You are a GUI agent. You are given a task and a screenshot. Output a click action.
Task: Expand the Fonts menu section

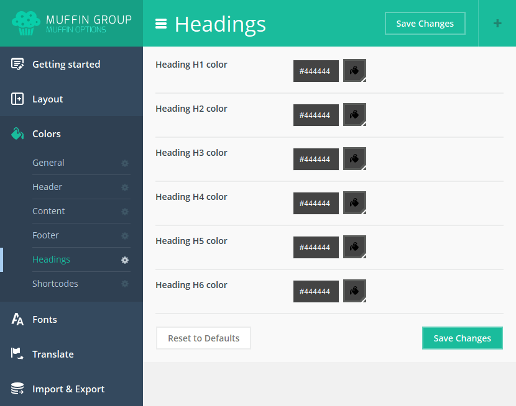coord(45,320)
